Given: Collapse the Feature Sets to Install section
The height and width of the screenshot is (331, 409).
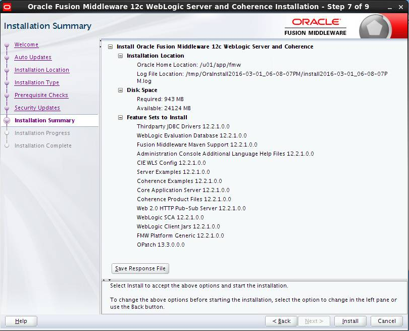Looking at the screenshot, I should 120,117.
